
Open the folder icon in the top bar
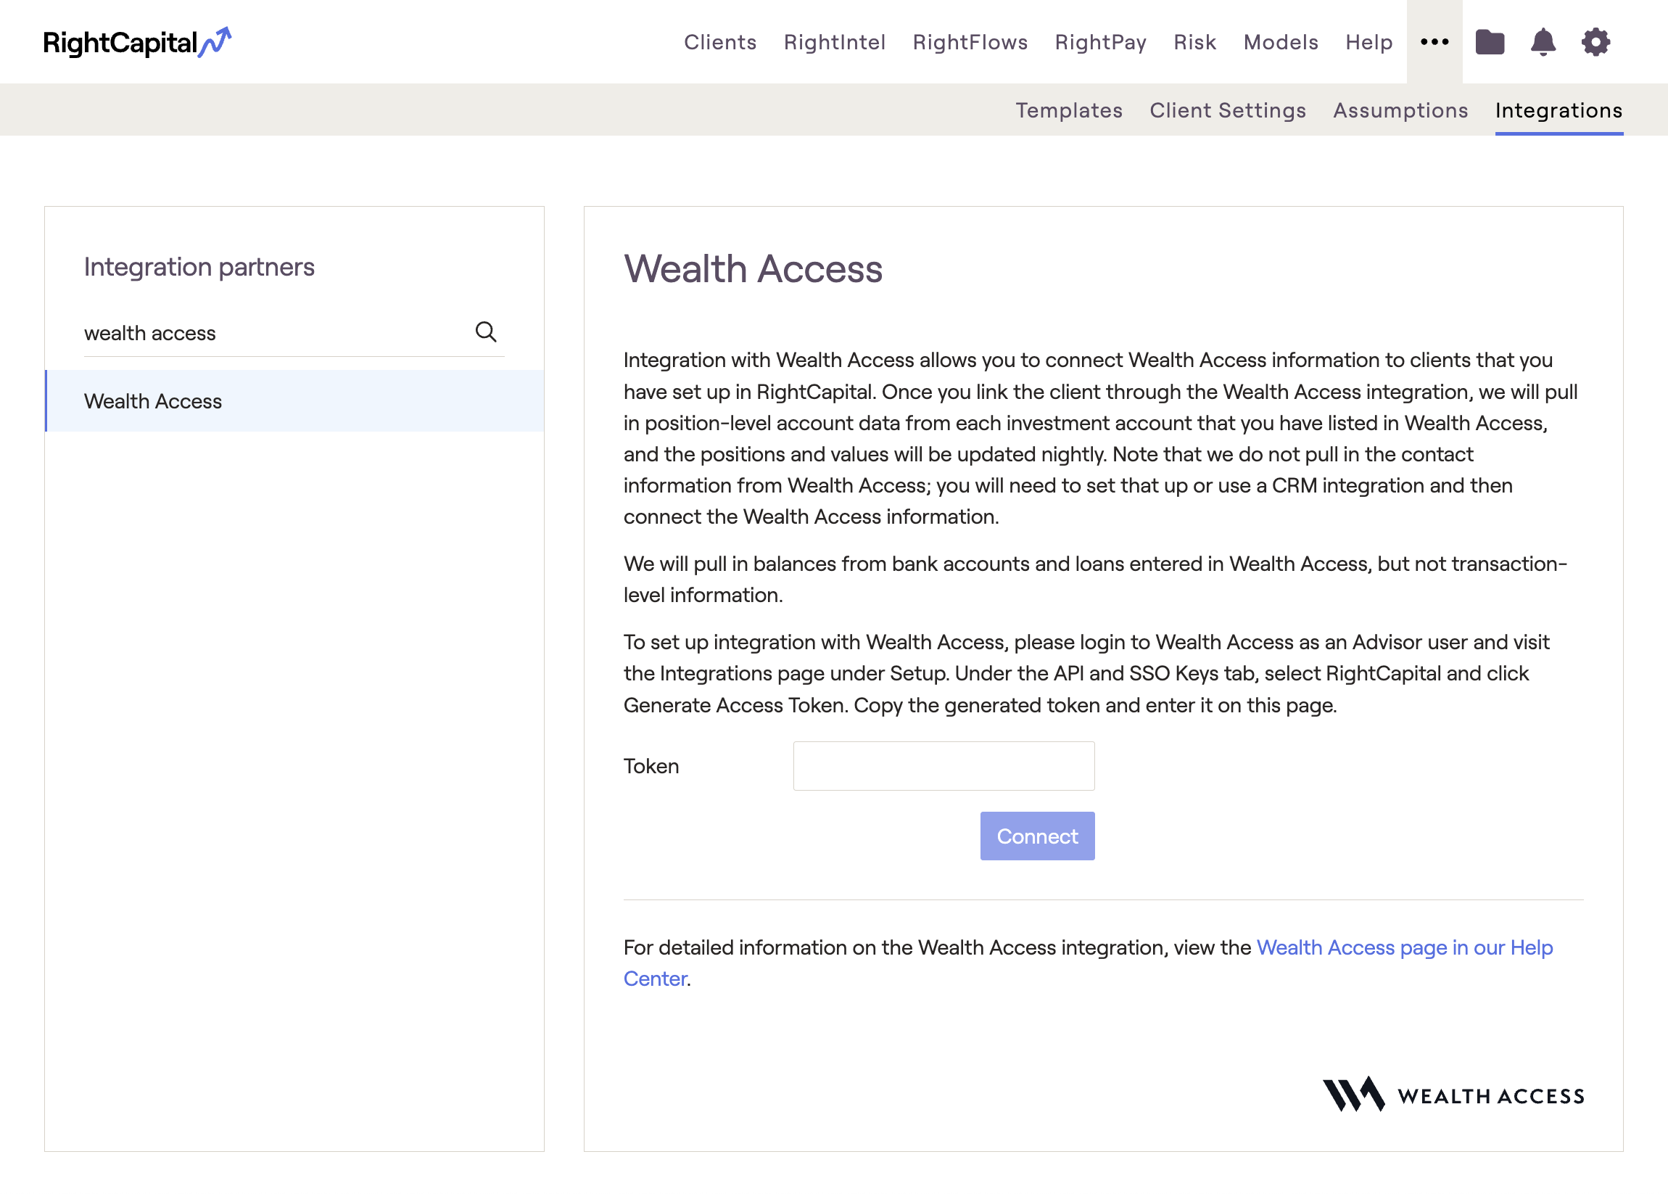tap(1491, 42)
